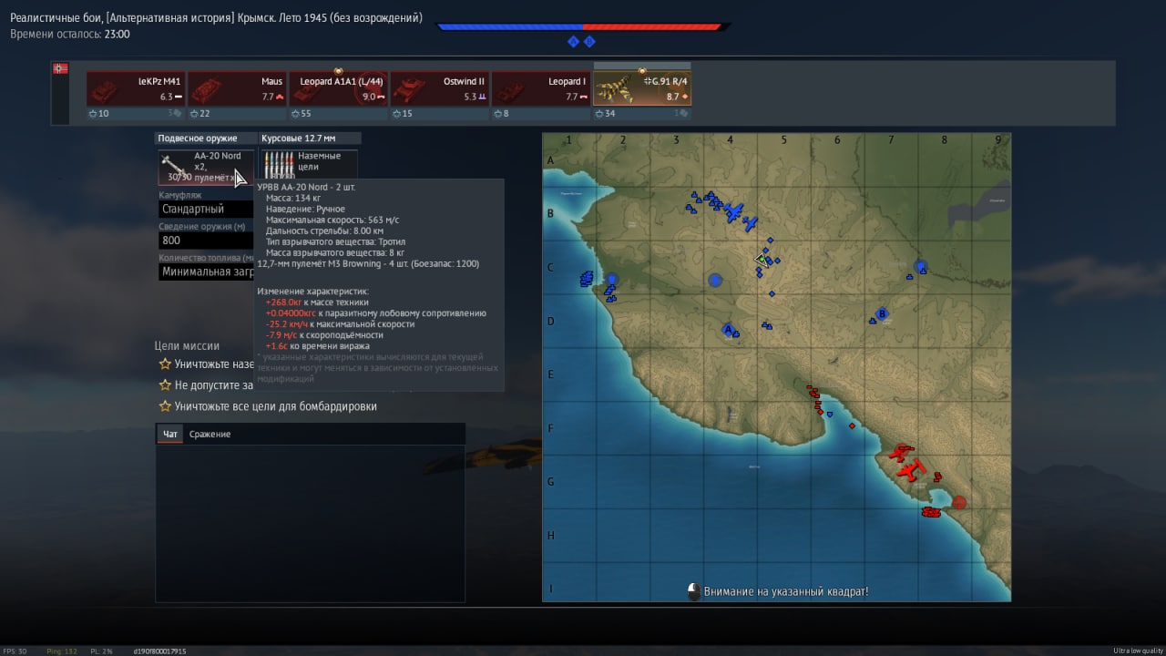Viewport: 1166px width, 656px height.
Task: Switch to the Чат tab
Action: click(x=170, y=434)
